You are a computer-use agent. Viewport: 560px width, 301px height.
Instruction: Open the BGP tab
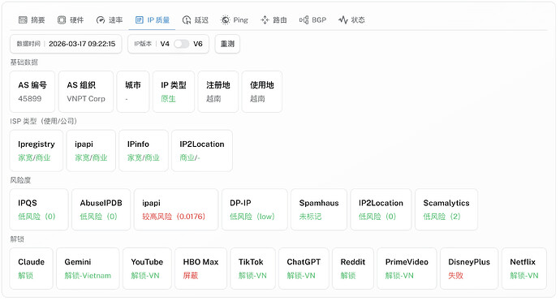coord(312,20)
